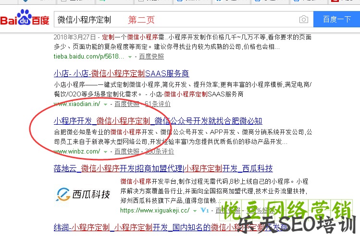
Task: Open camera image search icon
Action: coord(303,20)
